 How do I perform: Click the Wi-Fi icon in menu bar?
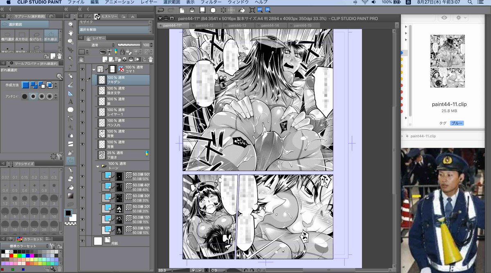click(x=364, y=2)
